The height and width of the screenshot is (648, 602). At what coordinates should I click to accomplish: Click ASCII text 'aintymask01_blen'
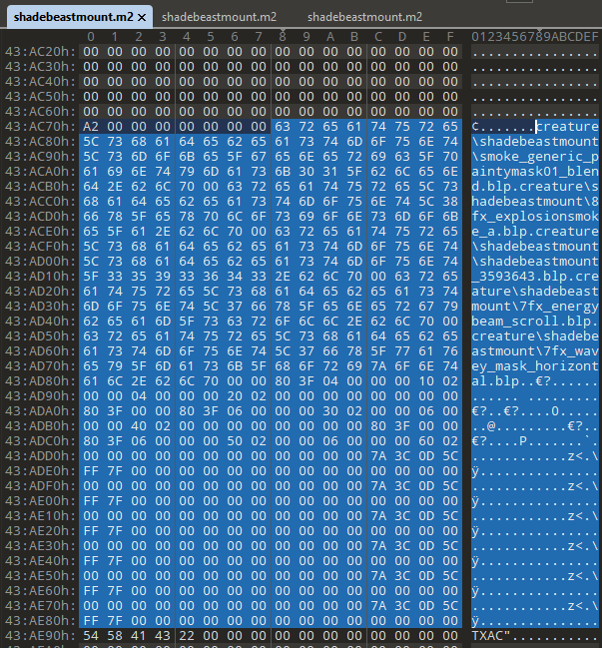click(x=535, y=172)
